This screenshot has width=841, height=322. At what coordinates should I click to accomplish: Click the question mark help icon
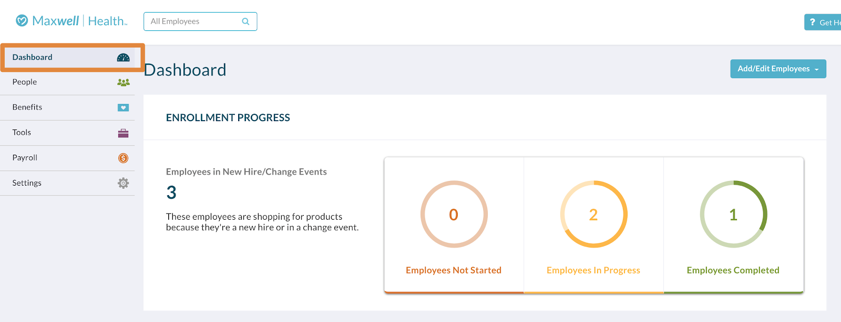812,22
